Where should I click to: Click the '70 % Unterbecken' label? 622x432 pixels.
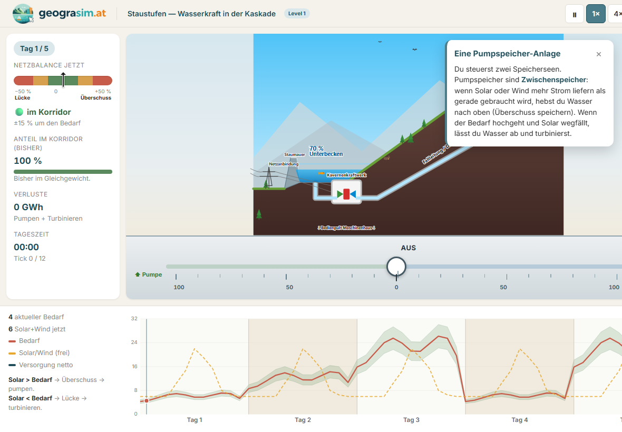coord(326,151)
